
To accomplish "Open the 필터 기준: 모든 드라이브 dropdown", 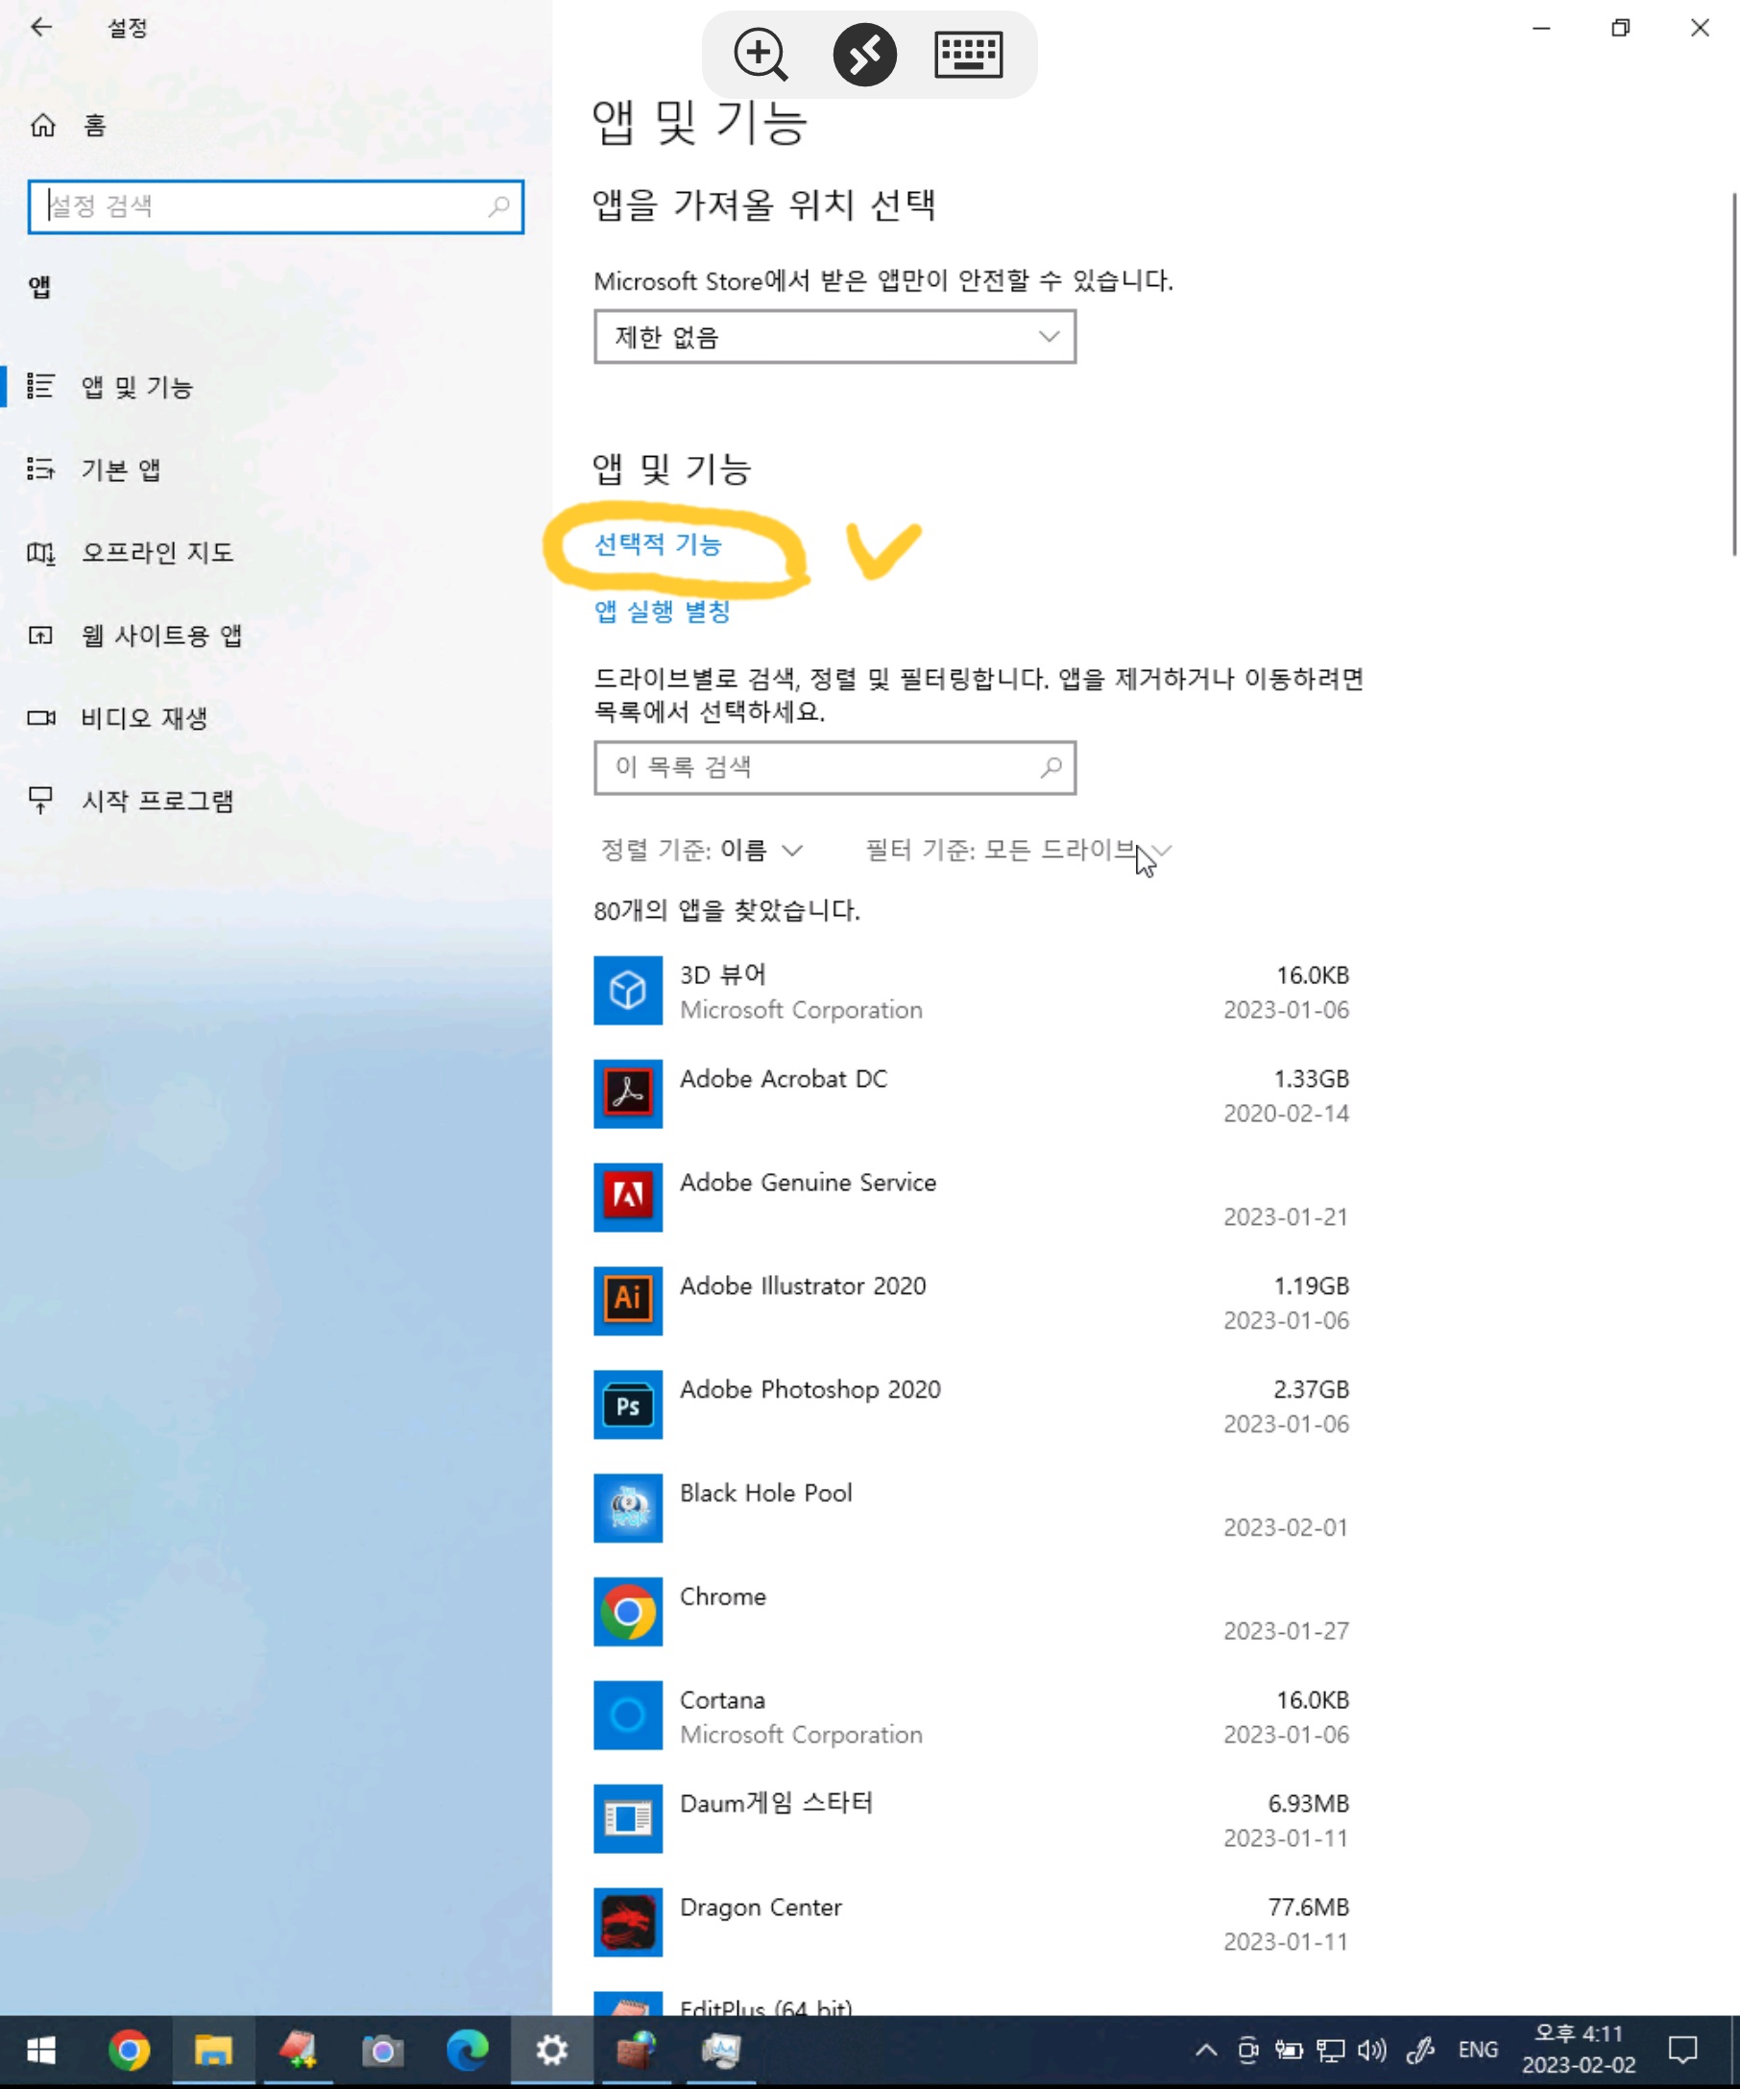I will (1019, 850).
